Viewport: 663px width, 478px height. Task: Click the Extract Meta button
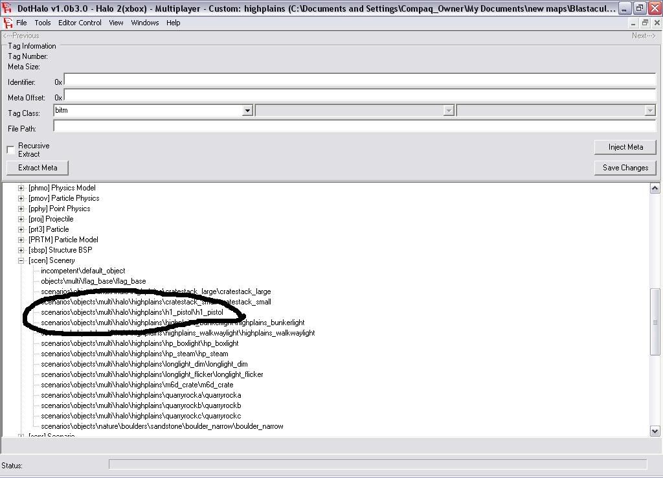tap(38, 168)
